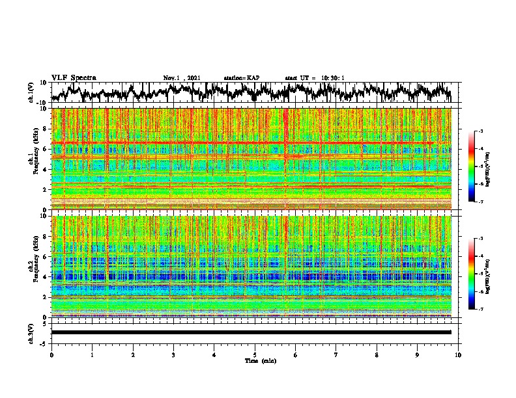Click the 'Time (min)' axis label
Image resolution: width=516 pixels, height=398 pixels.
[x=261, y=361]
